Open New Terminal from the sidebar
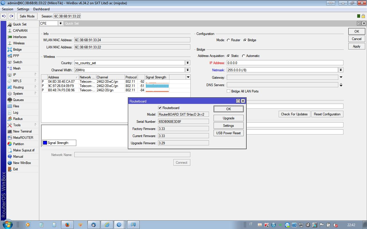Image resolution: width=367 pixels, height=229 pixels. (x=22, y=131)
